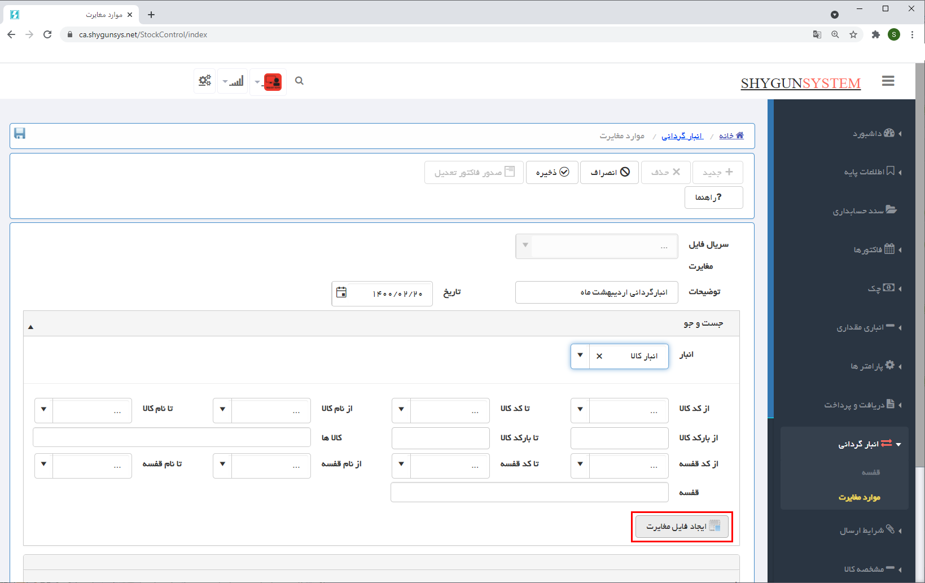Screen dimensions: 925x583
Task: Bookmark this page with the star icon
Action: pyautogui.click(x=853, y=34)
